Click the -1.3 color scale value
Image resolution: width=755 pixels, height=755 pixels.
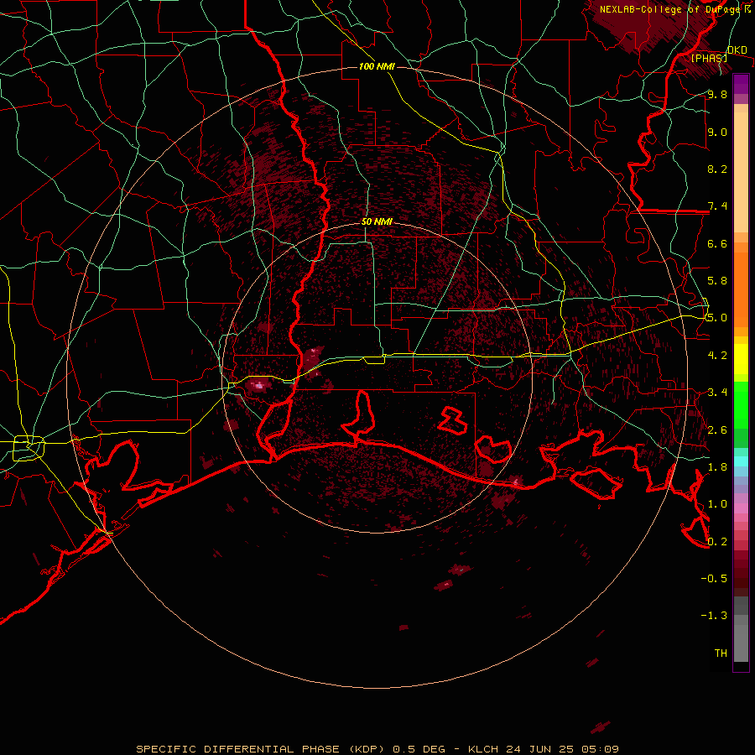coord(714,616)
